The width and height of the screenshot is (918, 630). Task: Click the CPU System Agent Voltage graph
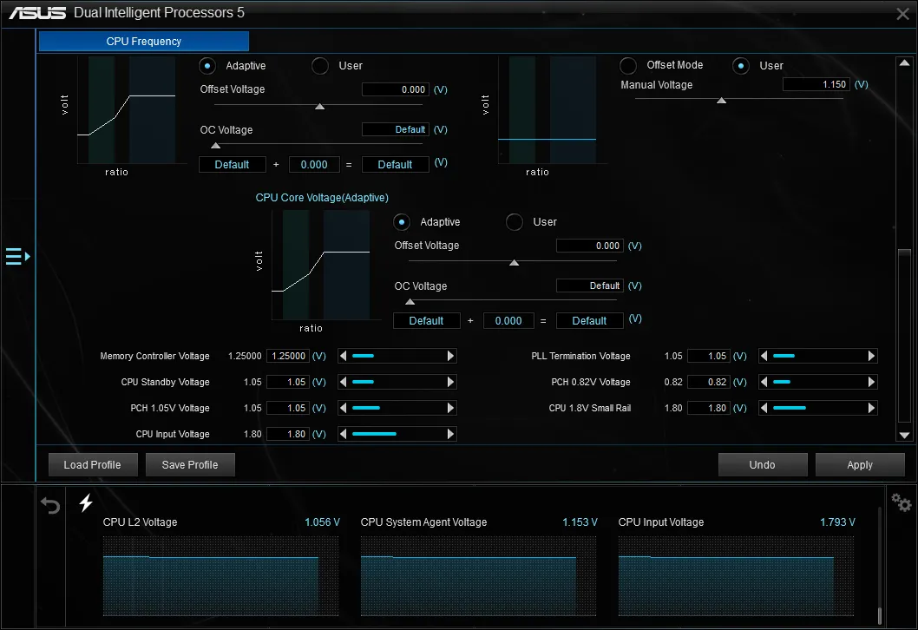(x=478, y=576)
